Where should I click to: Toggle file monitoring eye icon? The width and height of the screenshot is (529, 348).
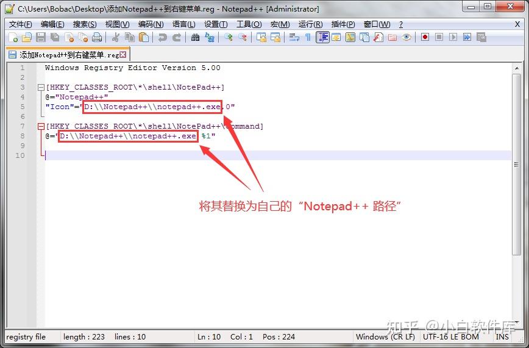tap(406, 37)
